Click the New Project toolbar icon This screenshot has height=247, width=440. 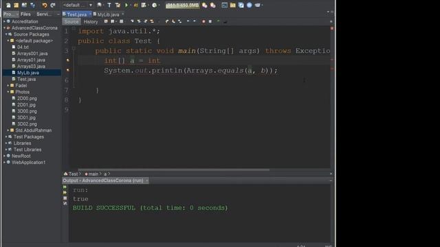pos(16,5)
